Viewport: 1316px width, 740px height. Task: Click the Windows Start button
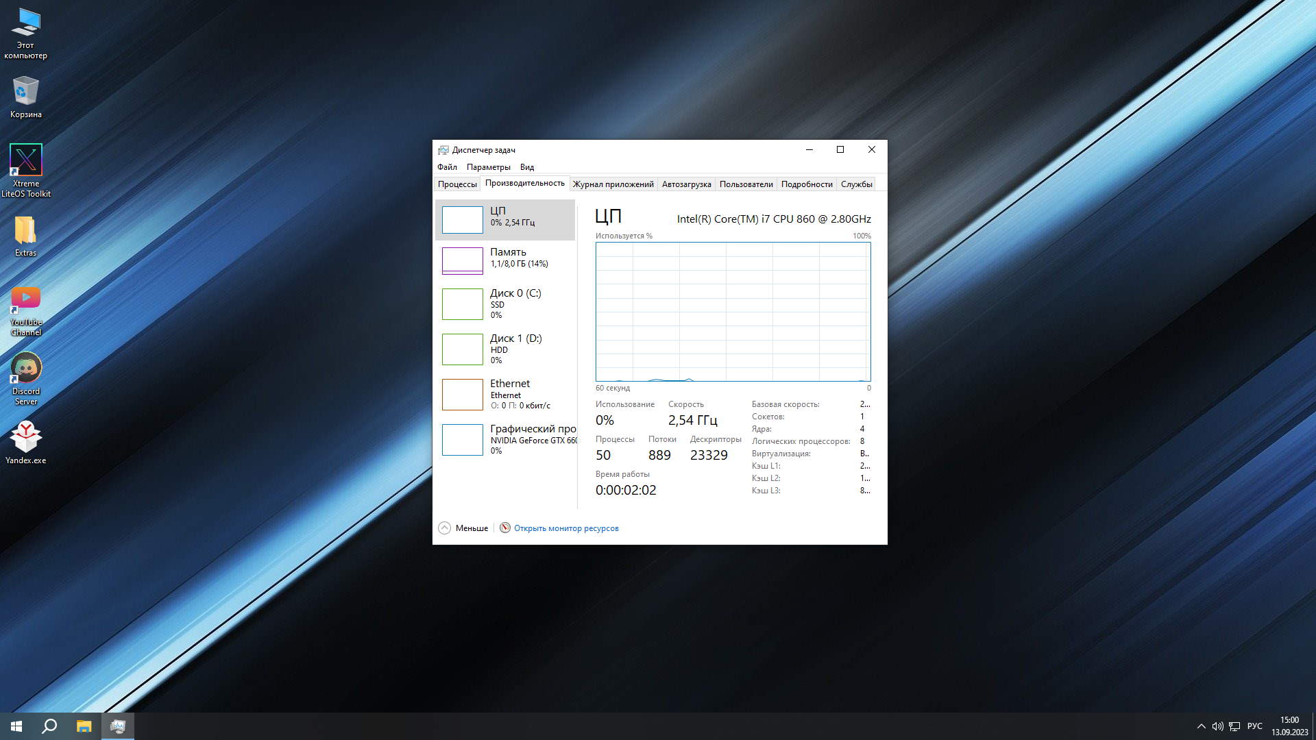pyautogui.click(x=16, y=726)
